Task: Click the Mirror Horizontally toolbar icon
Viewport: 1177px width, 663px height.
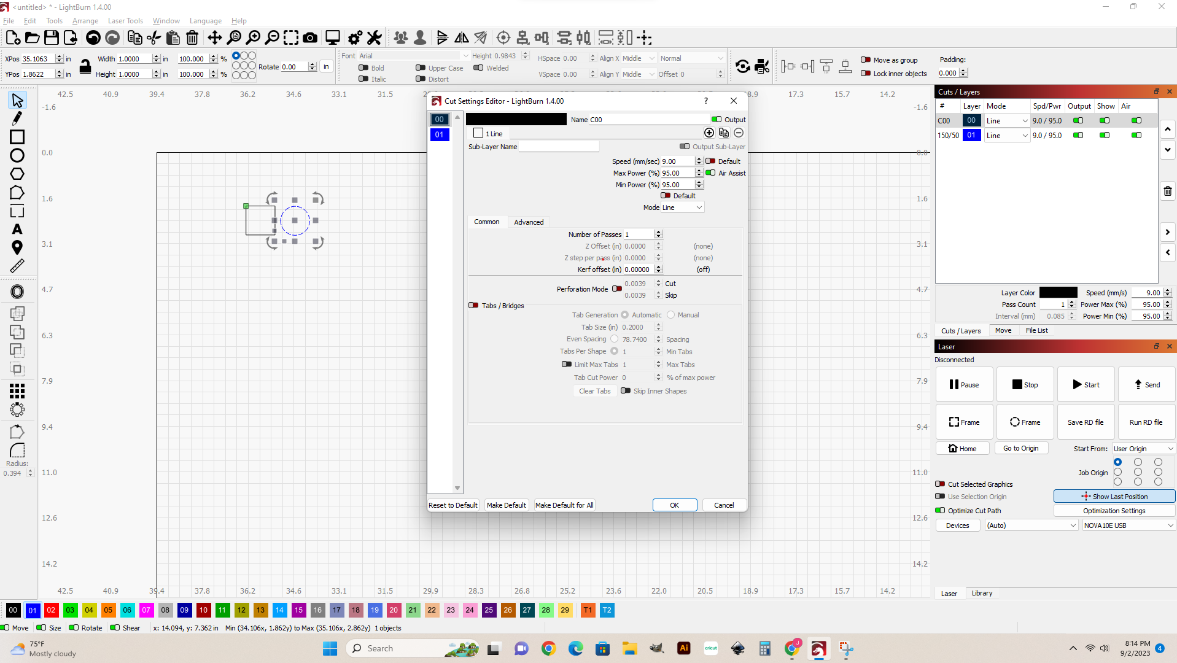Action: (x=462, y=37)
